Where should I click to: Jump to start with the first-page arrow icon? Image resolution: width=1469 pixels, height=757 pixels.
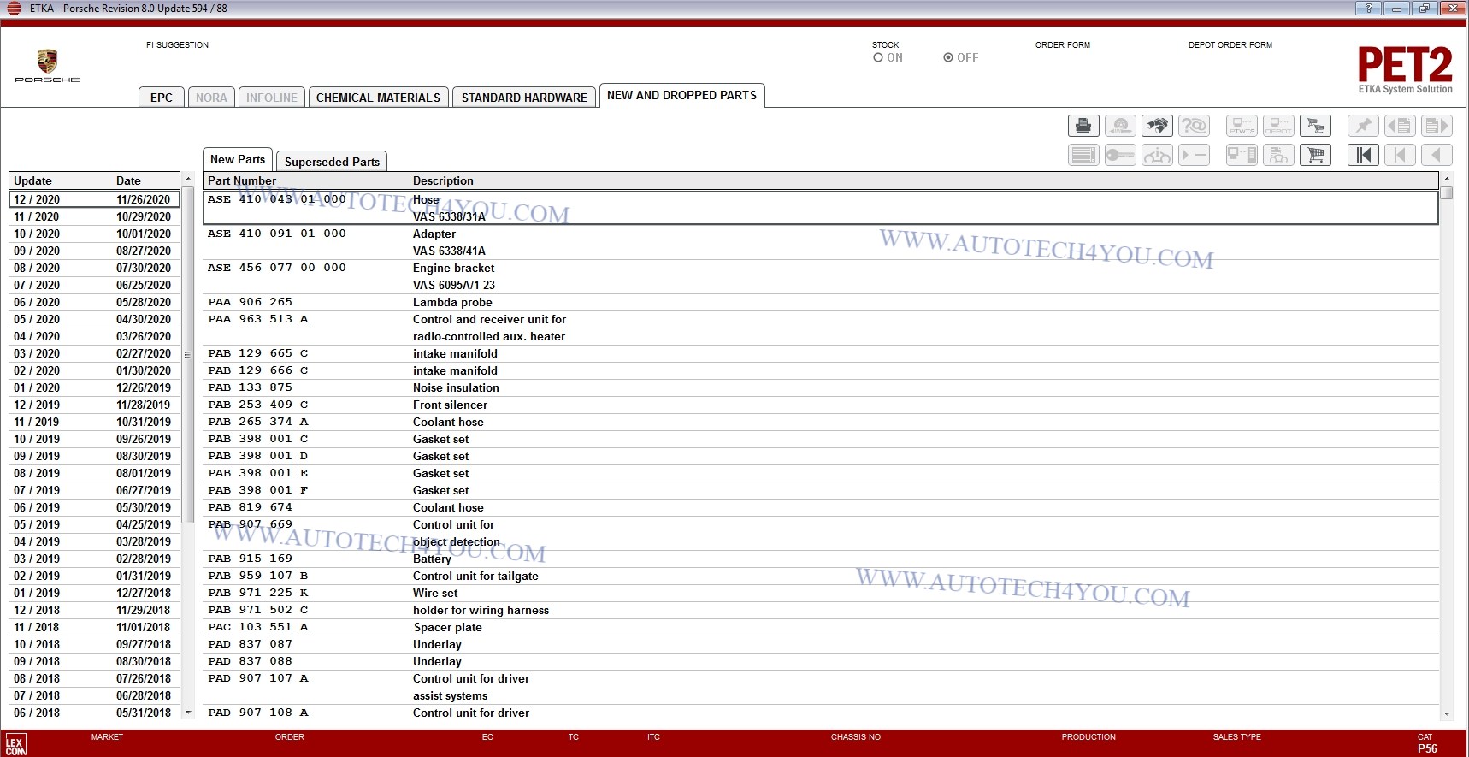(x=1363, y=155)
